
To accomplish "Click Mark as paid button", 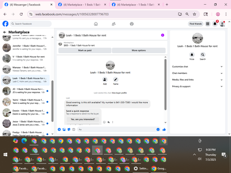I will click(85, 50).
